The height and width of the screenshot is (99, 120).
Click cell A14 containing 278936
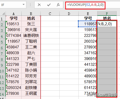[x=14, y=93]
